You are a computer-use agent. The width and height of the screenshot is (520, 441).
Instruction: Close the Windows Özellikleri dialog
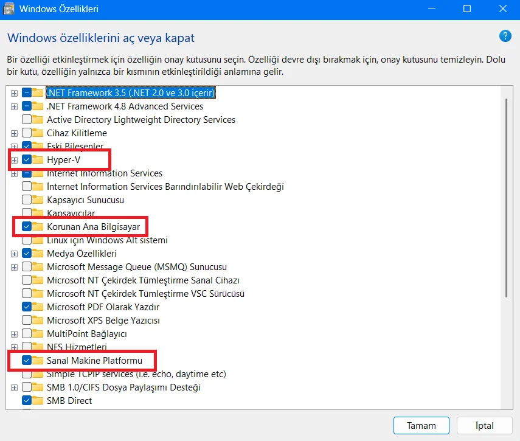[503, 9]
